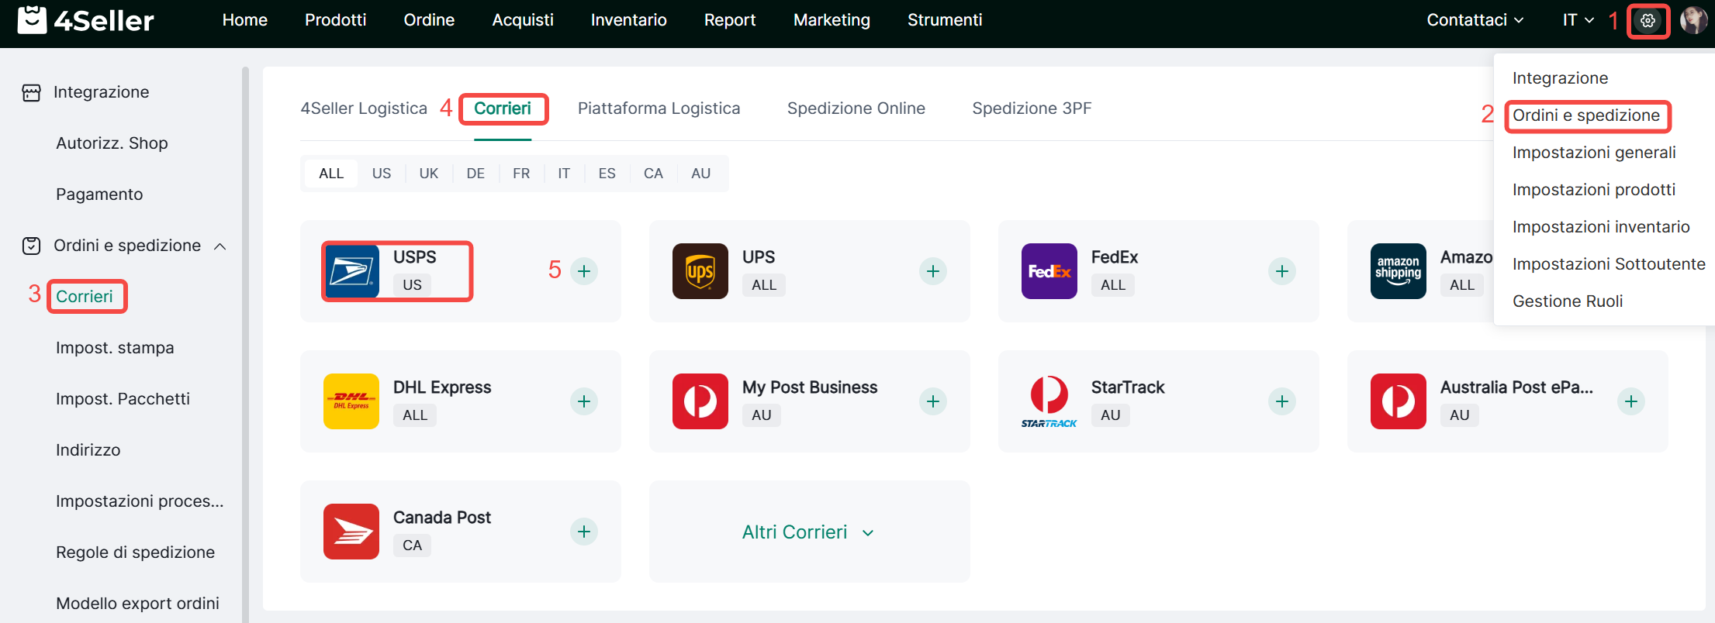Click the 4Seller logo

tap(85, 20)
